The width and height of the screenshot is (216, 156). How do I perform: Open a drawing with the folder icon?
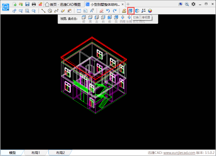pos(21,4)
